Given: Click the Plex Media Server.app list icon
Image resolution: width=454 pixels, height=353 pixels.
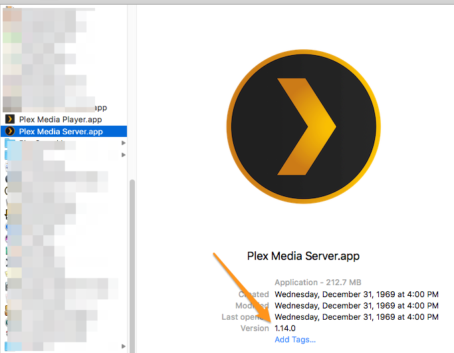Looking at the screenshot, I should point(10,132).
